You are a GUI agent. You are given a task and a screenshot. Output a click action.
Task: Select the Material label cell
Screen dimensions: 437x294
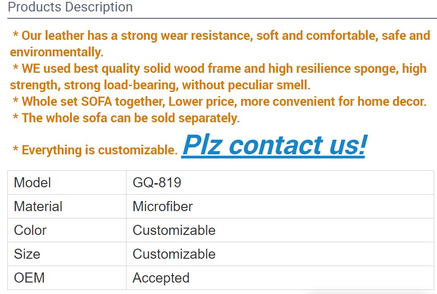point(67,206)
